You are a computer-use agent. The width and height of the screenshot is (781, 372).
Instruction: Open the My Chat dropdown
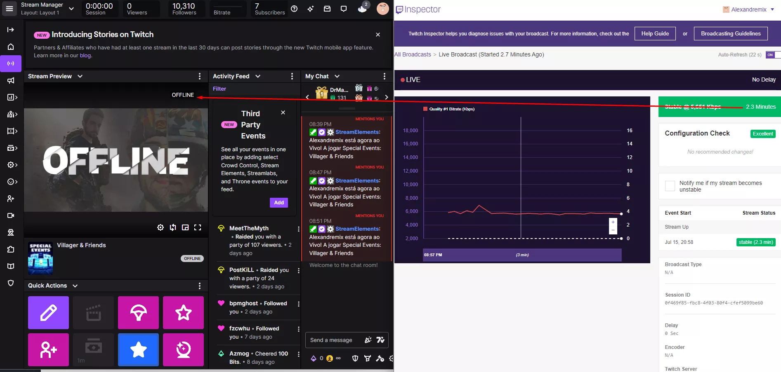[337, 76]
